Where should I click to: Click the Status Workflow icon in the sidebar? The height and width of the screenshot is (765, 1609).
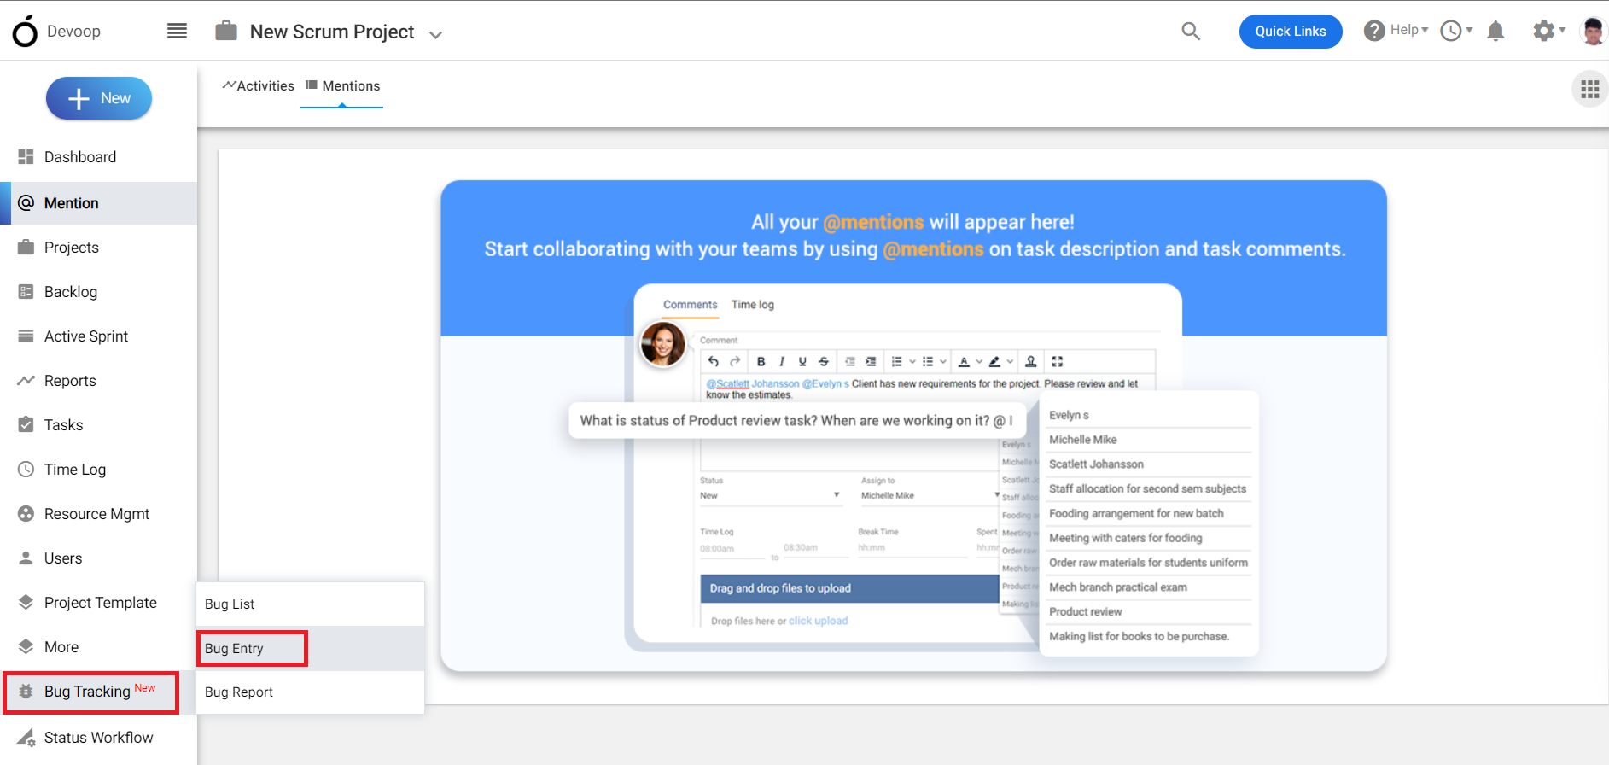point(26,738)
